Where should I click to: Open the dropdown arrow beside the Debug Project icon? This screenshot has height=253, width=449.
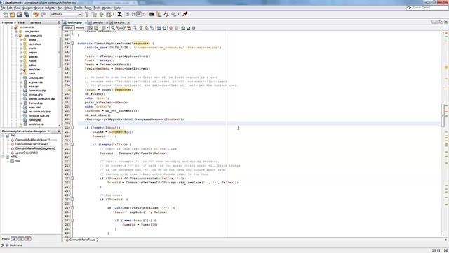click(114, 14)
